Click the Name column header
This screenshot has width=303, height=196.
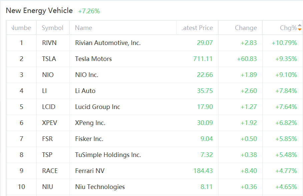tap(83, 28)
